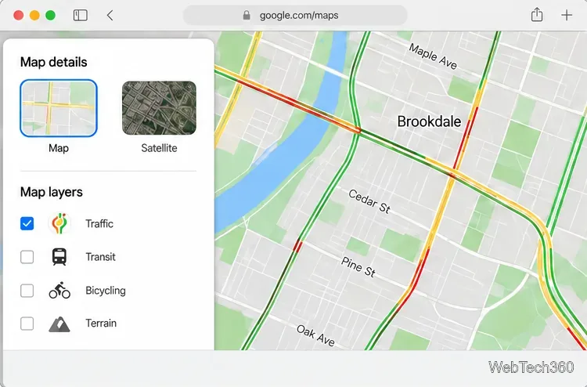Maximize window with green button

51,16
